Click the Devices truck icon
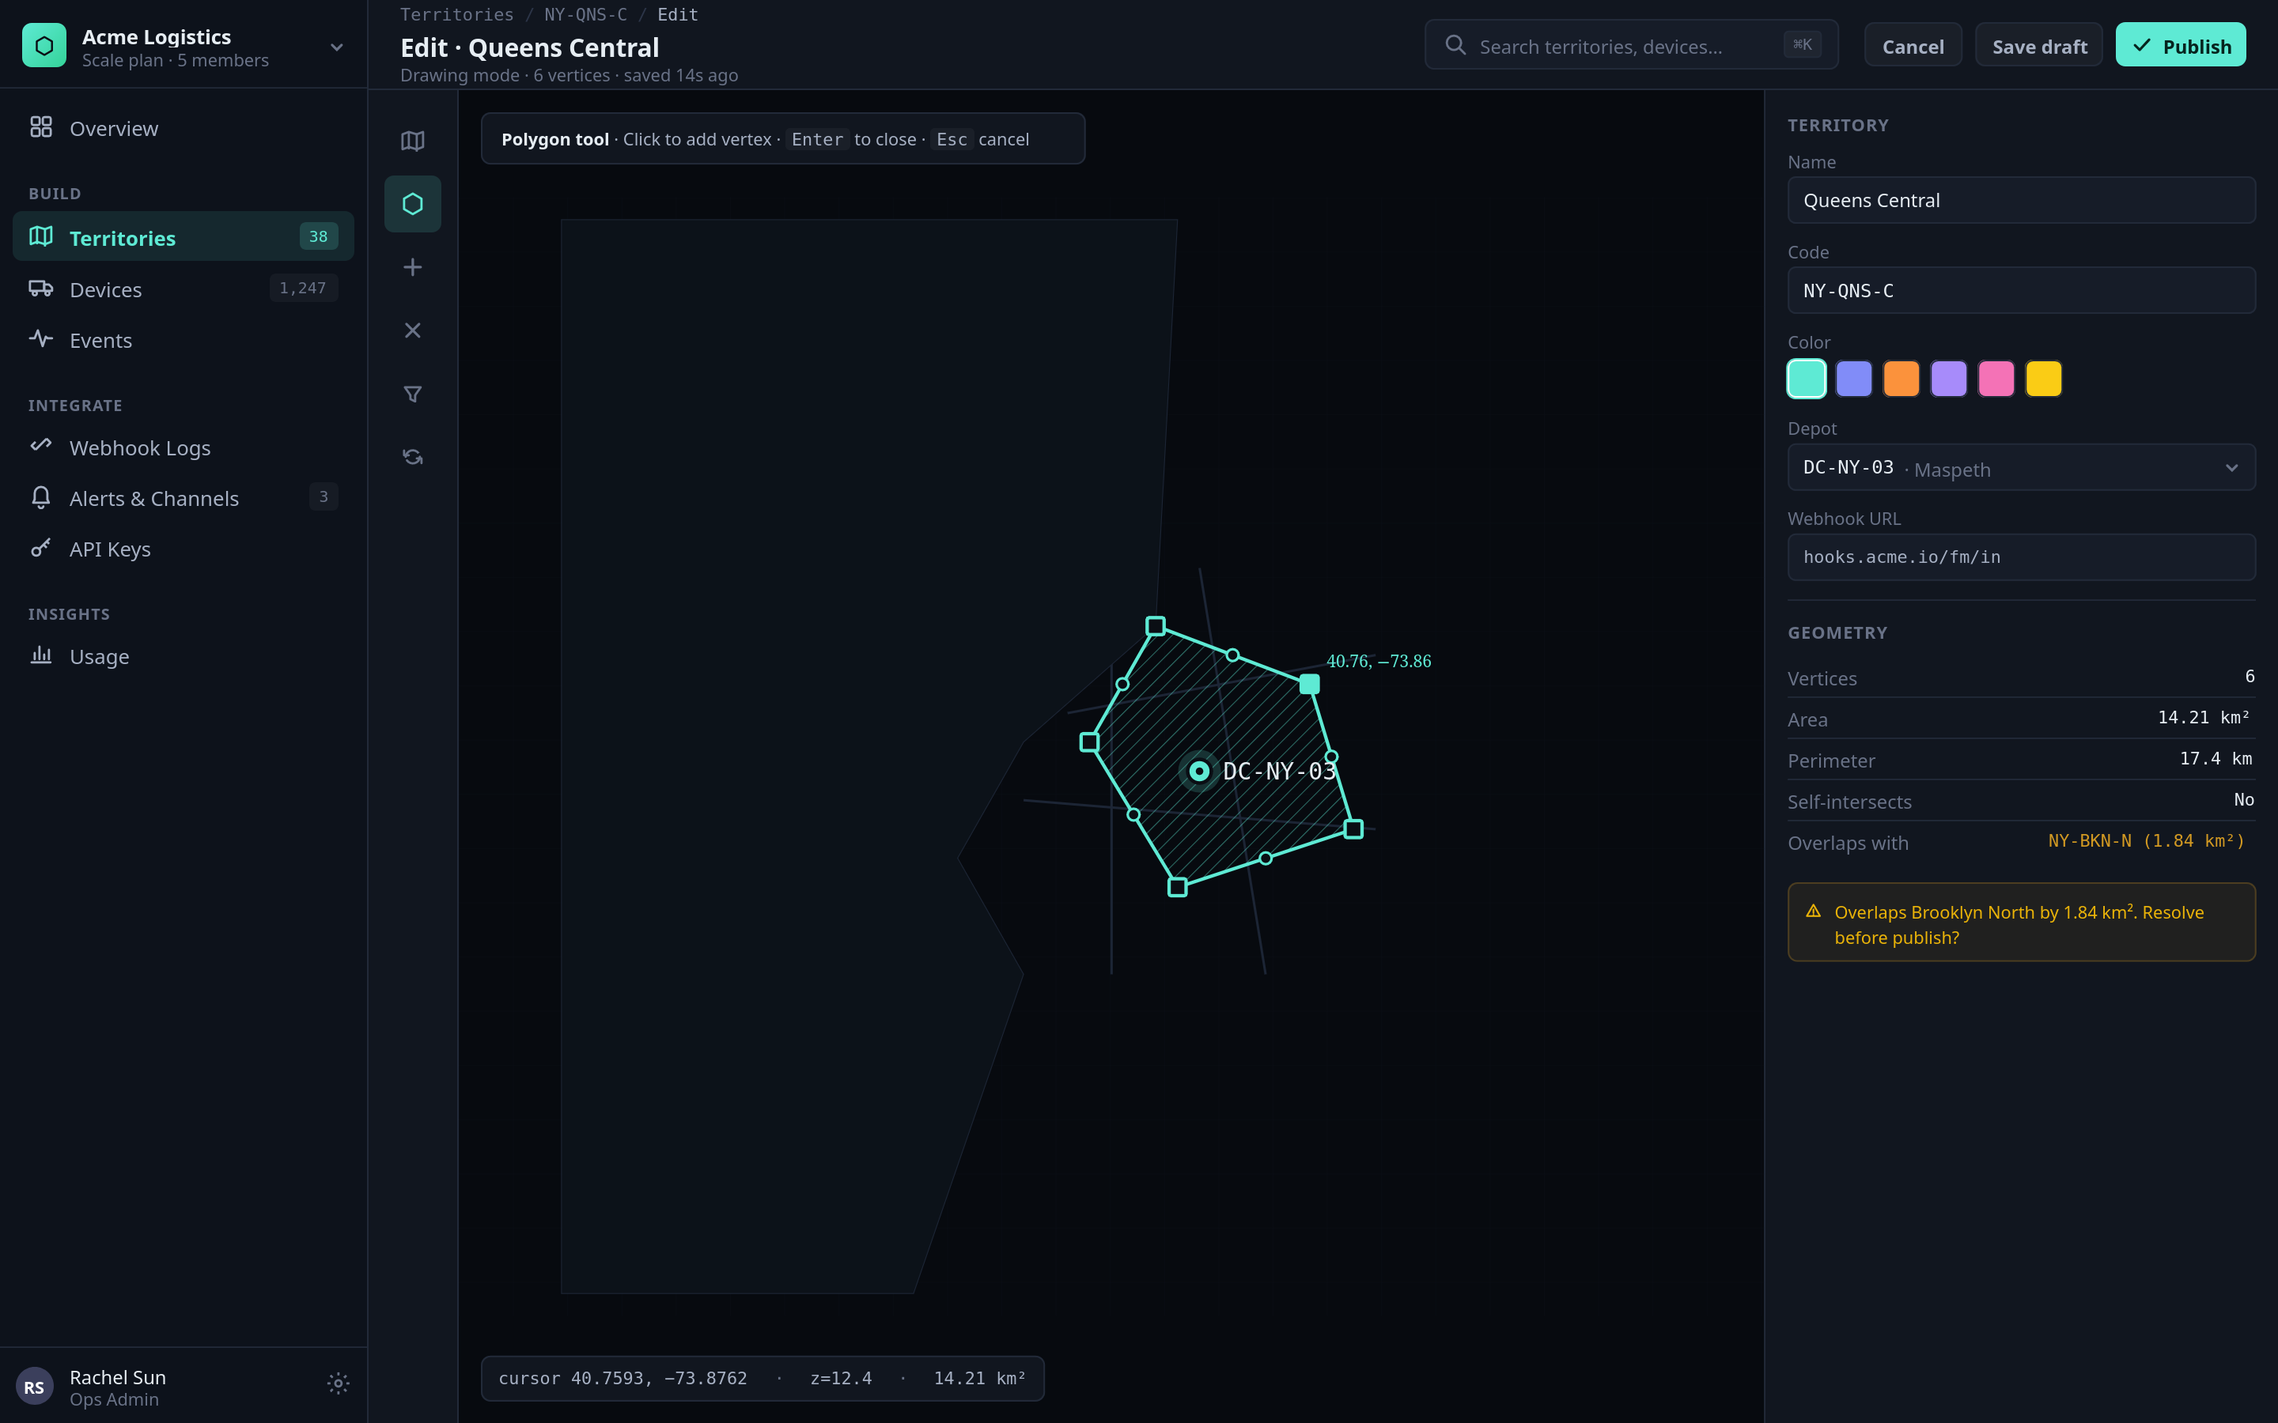Image resolution: width=2278 pixels, height=1423 pixels. (40, 288)
